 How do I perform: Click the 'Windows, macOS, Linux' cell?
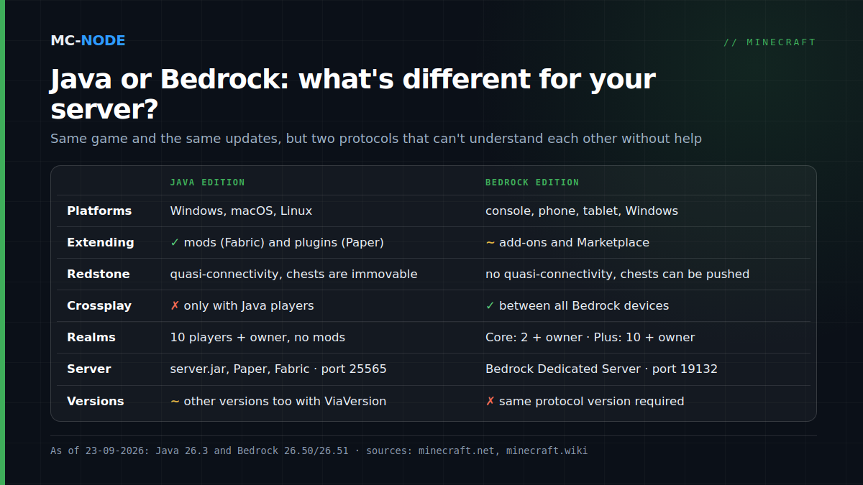click(x=241, y=211)
